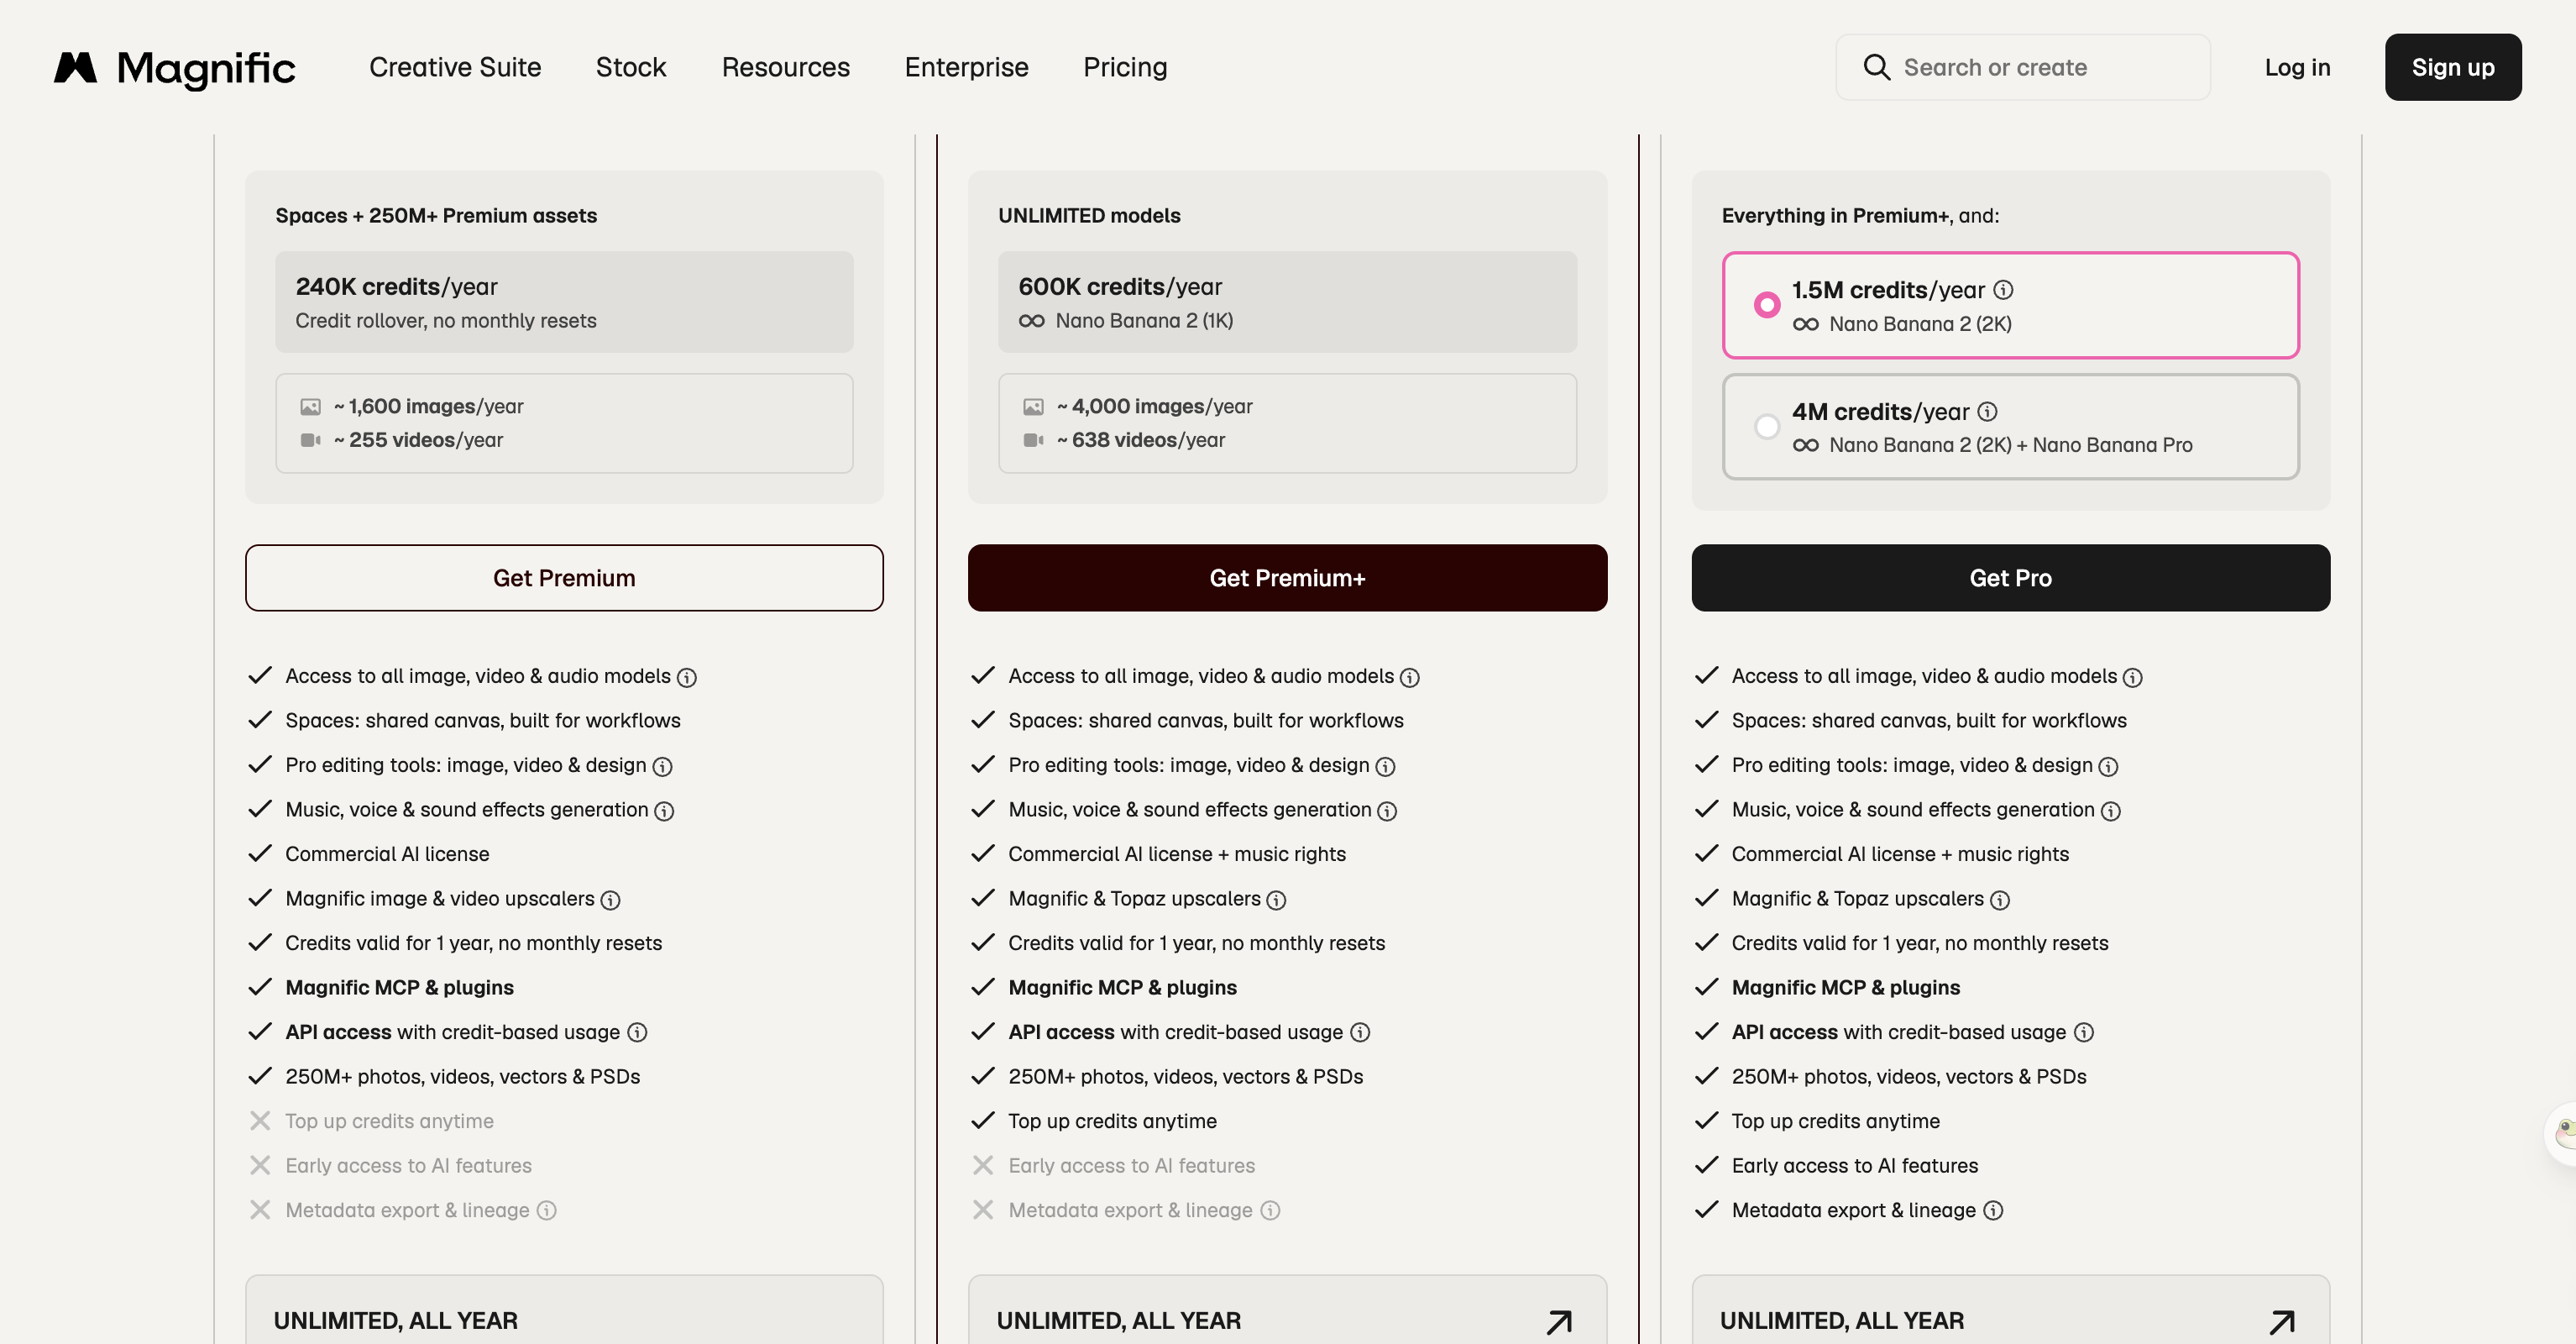Click "UNLIMITED models" heading
The width and height of the screenshot is (2576, 1344).
(1089, 215)
